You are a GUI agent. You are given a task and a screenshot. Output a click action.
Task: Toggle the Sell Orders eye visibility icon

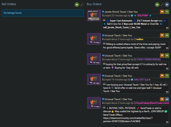coord(77,5)
